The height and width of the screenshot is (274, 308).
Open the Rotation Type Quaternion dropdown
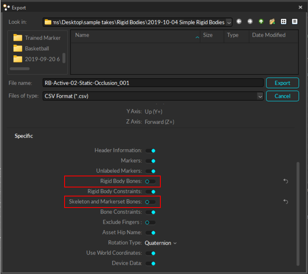(x=160, y=243)
